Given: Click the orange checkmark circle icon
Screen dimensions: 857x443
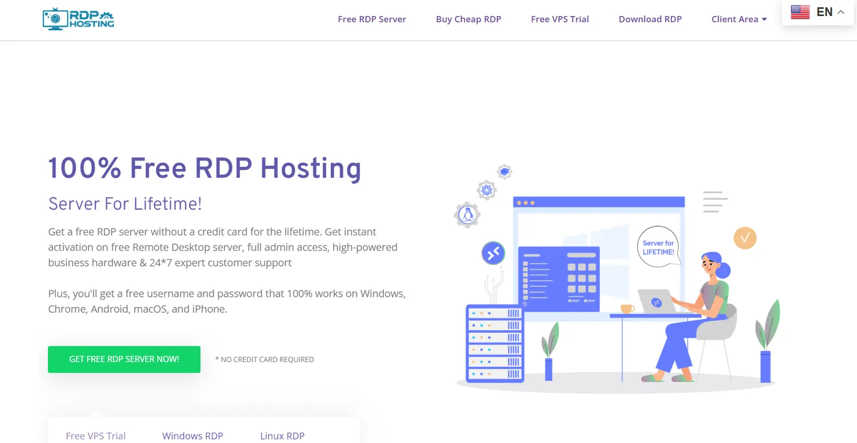Looking at the screenshot, I should tap(745, 237).
